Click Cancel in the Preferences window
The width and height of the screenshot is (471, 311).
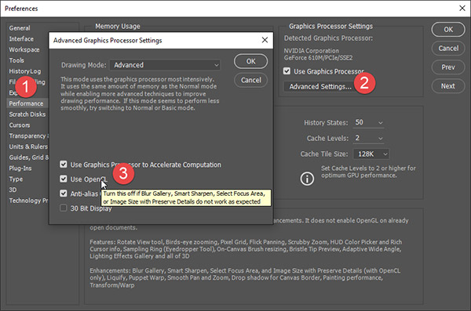448,49
